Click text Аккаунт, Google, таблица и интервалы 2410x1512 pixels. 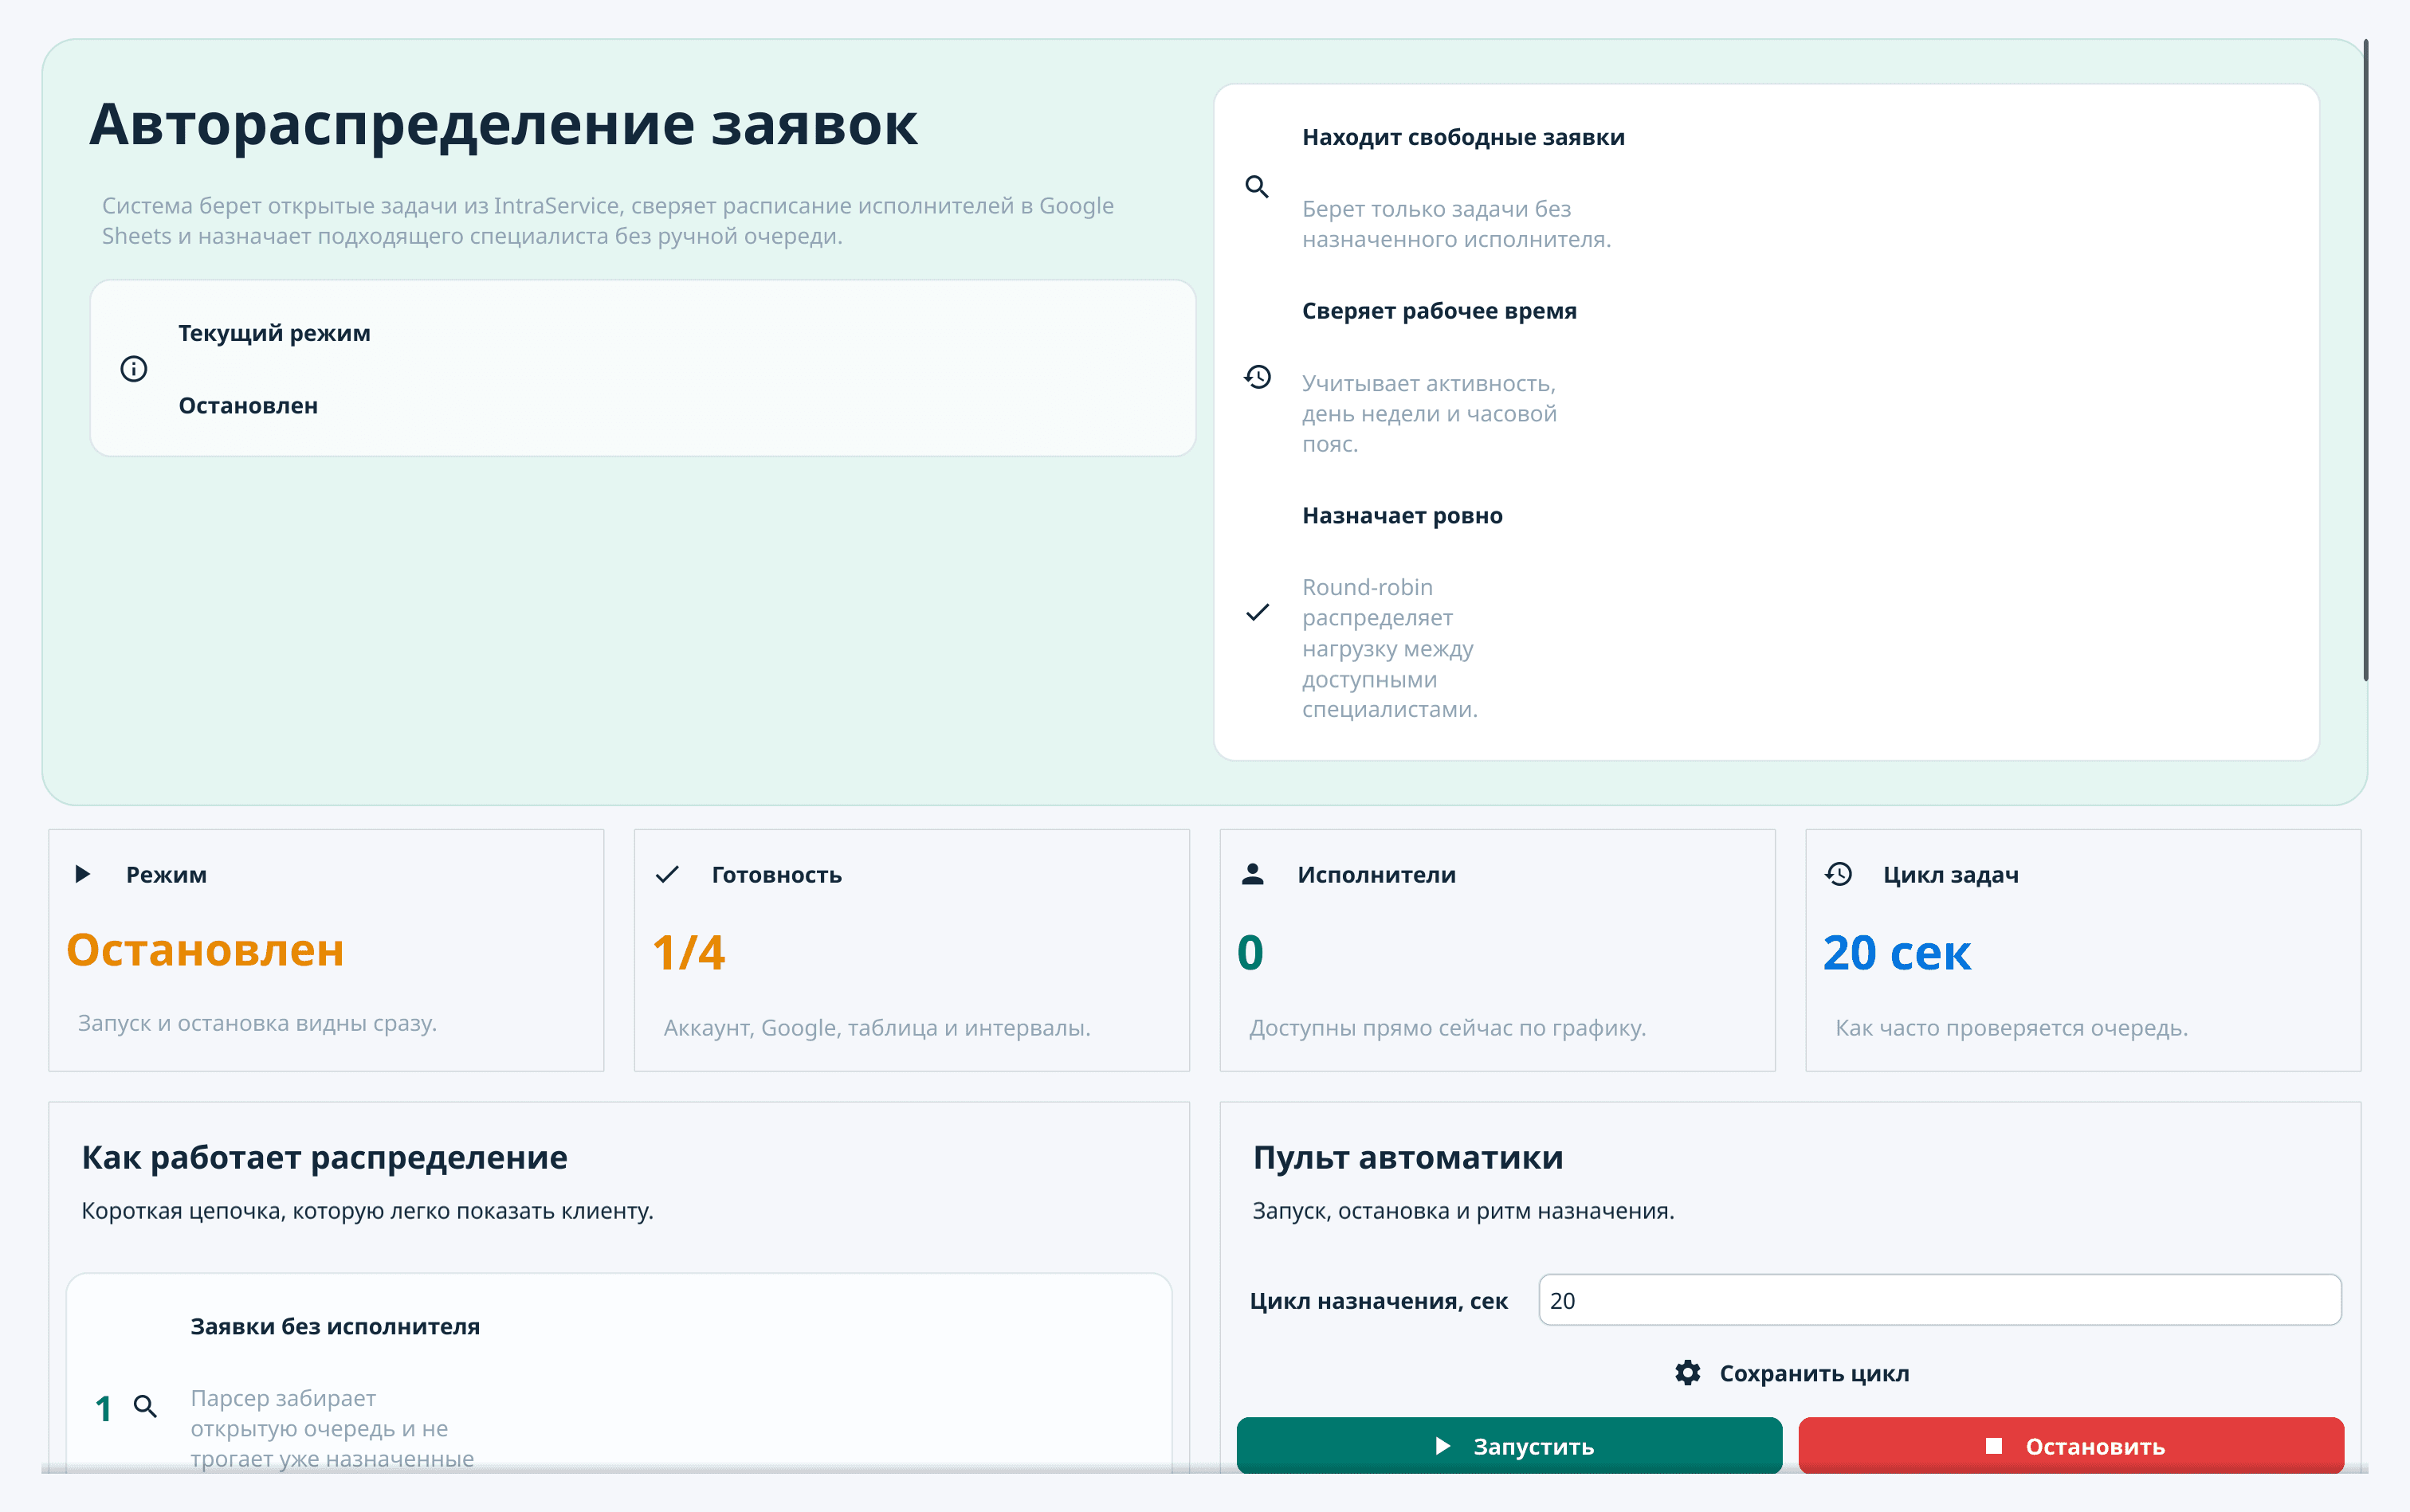(x=877, y=1028)
